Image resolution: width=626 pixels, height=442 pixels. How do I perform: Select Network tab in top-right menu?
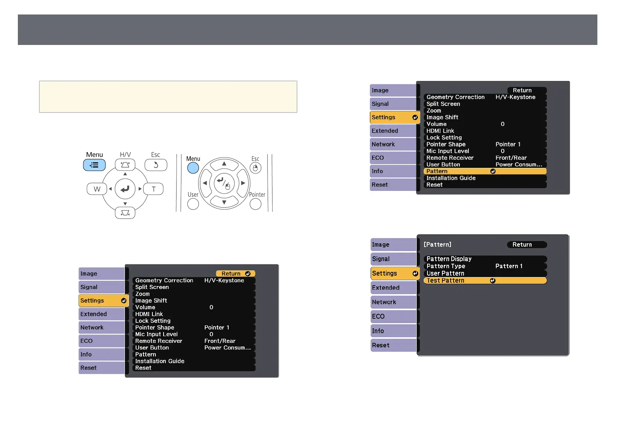393,144
